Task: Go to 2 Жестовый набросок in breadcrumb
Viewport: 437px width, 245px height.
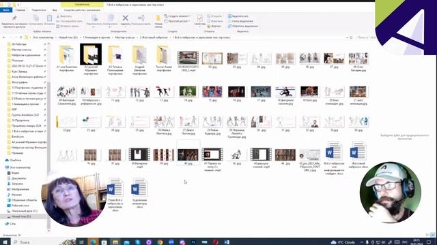Action: [x=154, y=37]
